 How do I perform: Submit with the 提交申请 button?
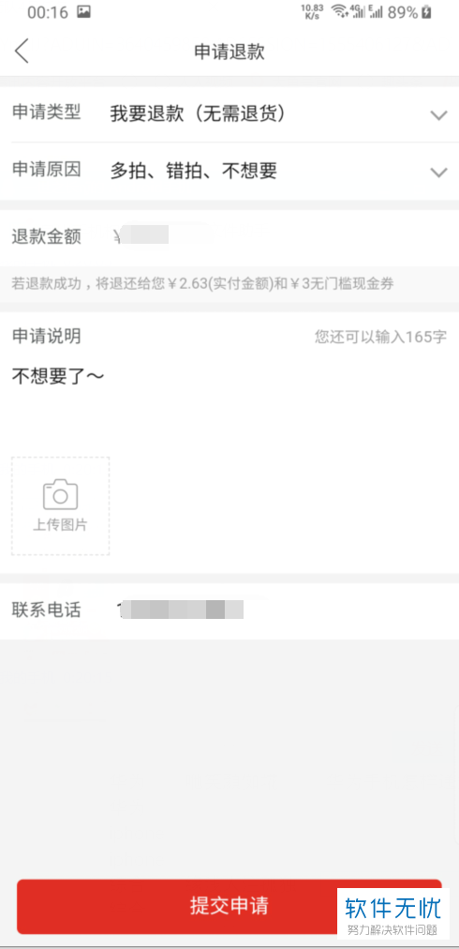(x=229, y=906)
